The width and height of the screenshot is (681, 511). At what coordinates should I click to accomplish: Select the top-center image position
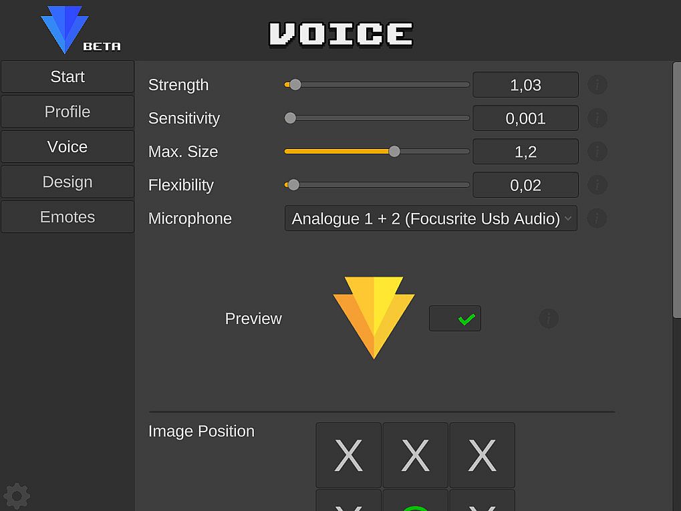415,455
